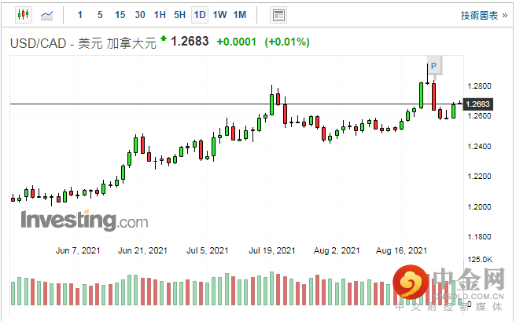Select the 1D interval
Viewport: 516px width, 321px height.
click(200, 15)
